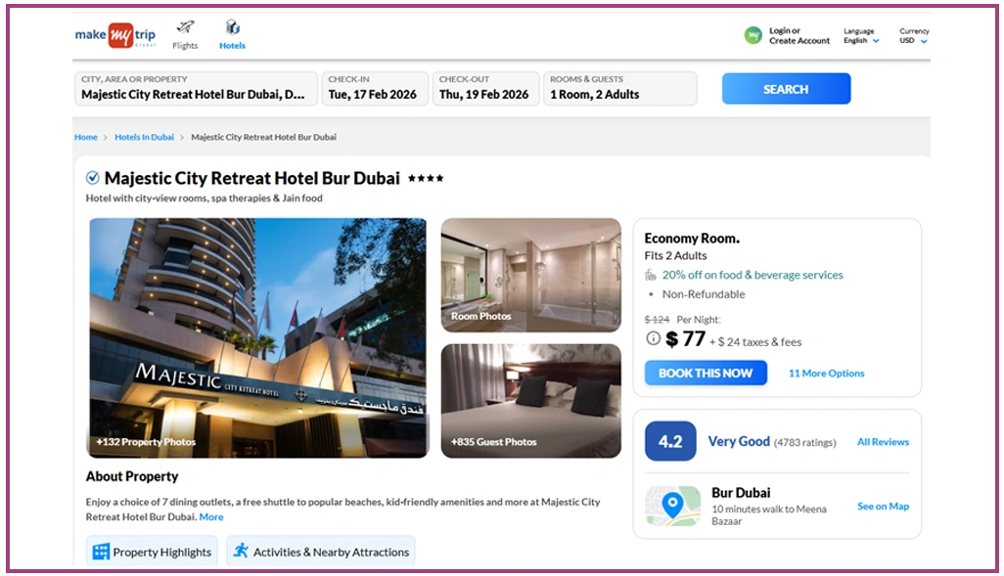The image size is (1004, 576).
Task: Expand the Currency USD dropdown
Action: tap(914, 36)
